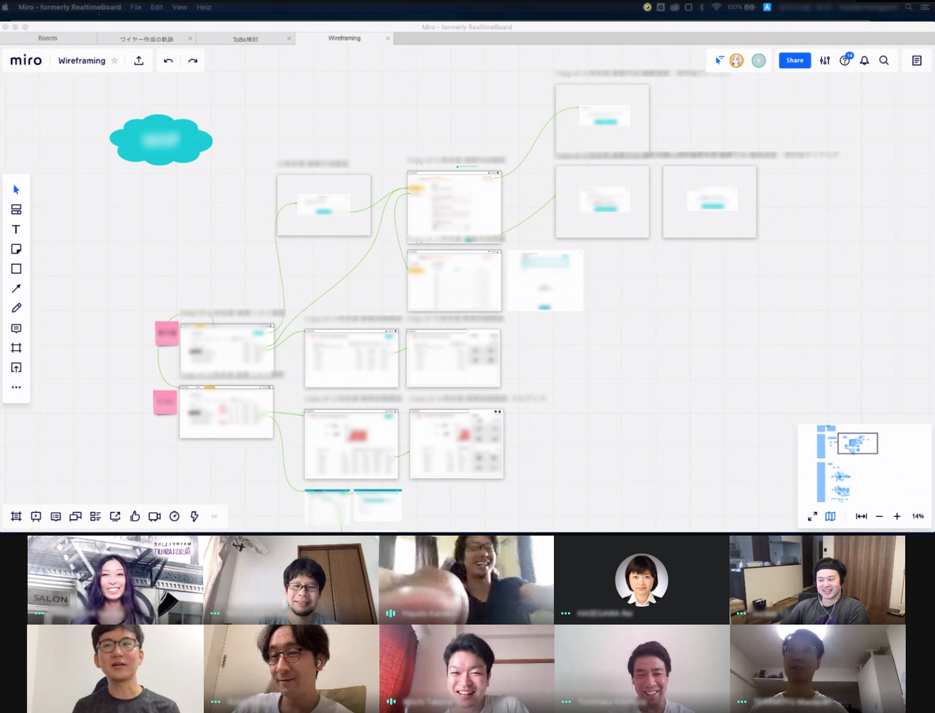Select the Shape rectangle tool

coord(16,269)
